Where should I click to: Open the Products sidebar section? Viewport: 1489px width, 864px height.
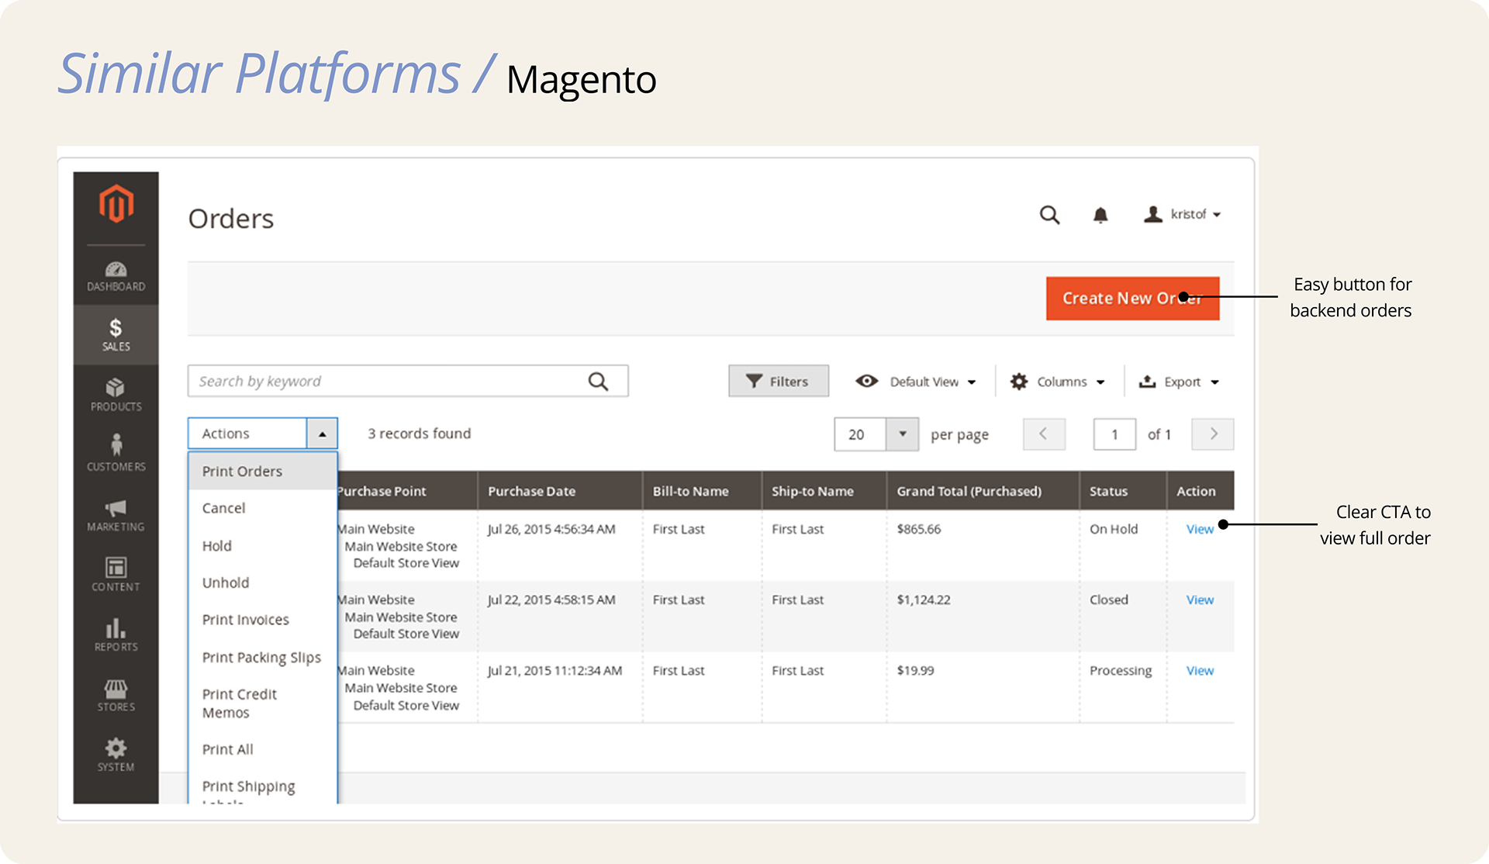(116, 395)
